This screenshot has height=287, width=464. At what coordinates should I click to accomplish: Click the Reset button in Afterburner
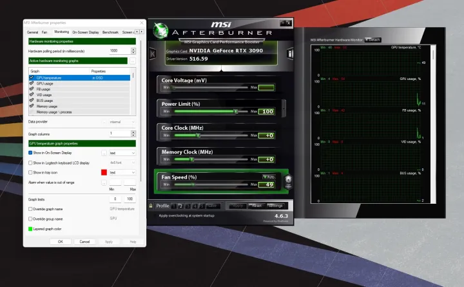(256, 206)
